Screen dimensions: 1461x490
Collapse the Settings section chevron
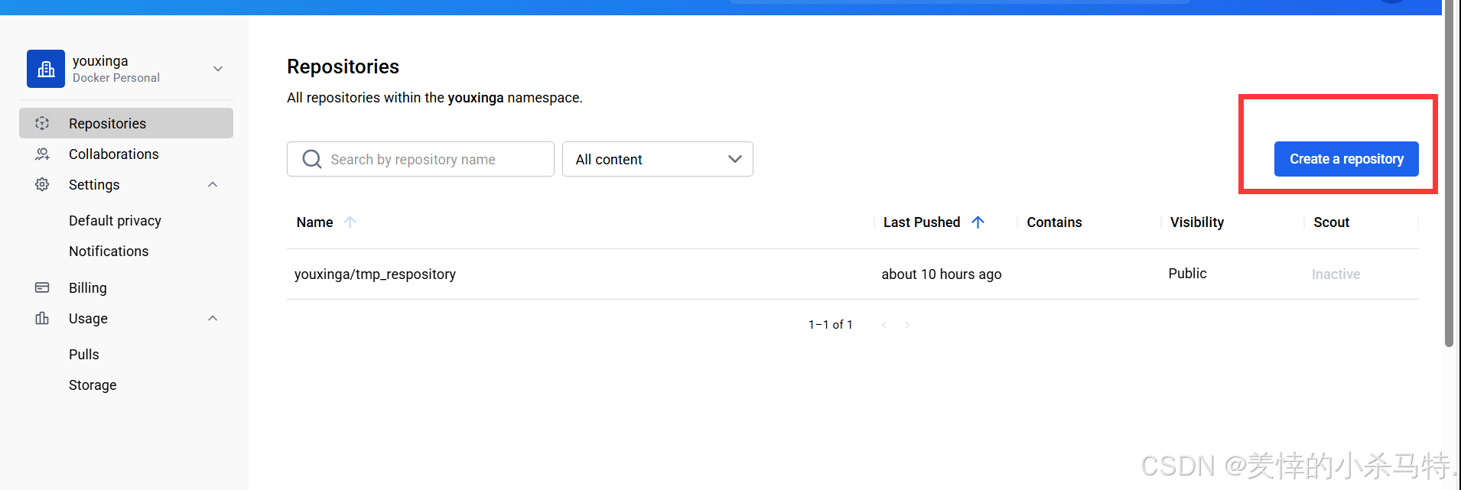213,185
